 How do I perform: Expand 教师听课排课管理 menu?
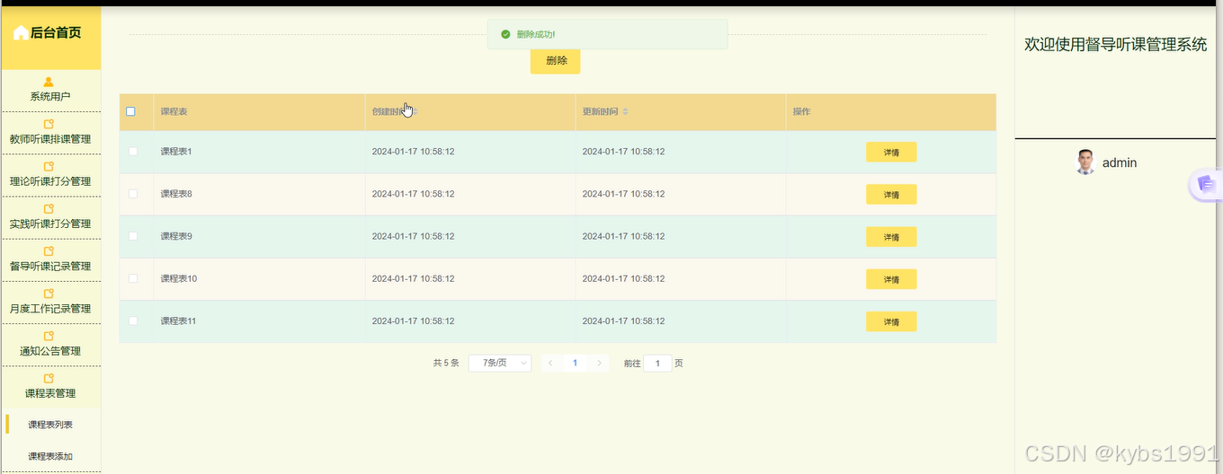coord(50,133)
